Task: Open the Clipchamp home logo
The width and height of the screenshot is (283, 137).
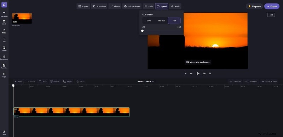Action: 4,5
